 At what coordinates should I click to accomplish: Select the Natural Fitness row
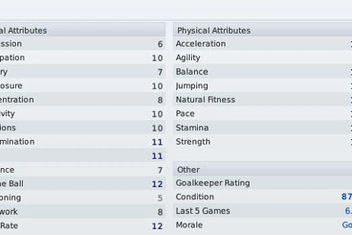tap(205, 100)
